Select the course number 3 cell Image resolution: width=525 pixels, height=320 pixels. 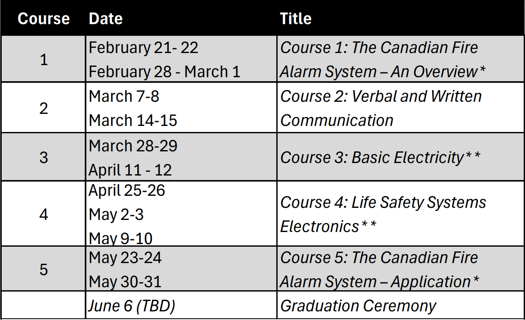[44, 157]
